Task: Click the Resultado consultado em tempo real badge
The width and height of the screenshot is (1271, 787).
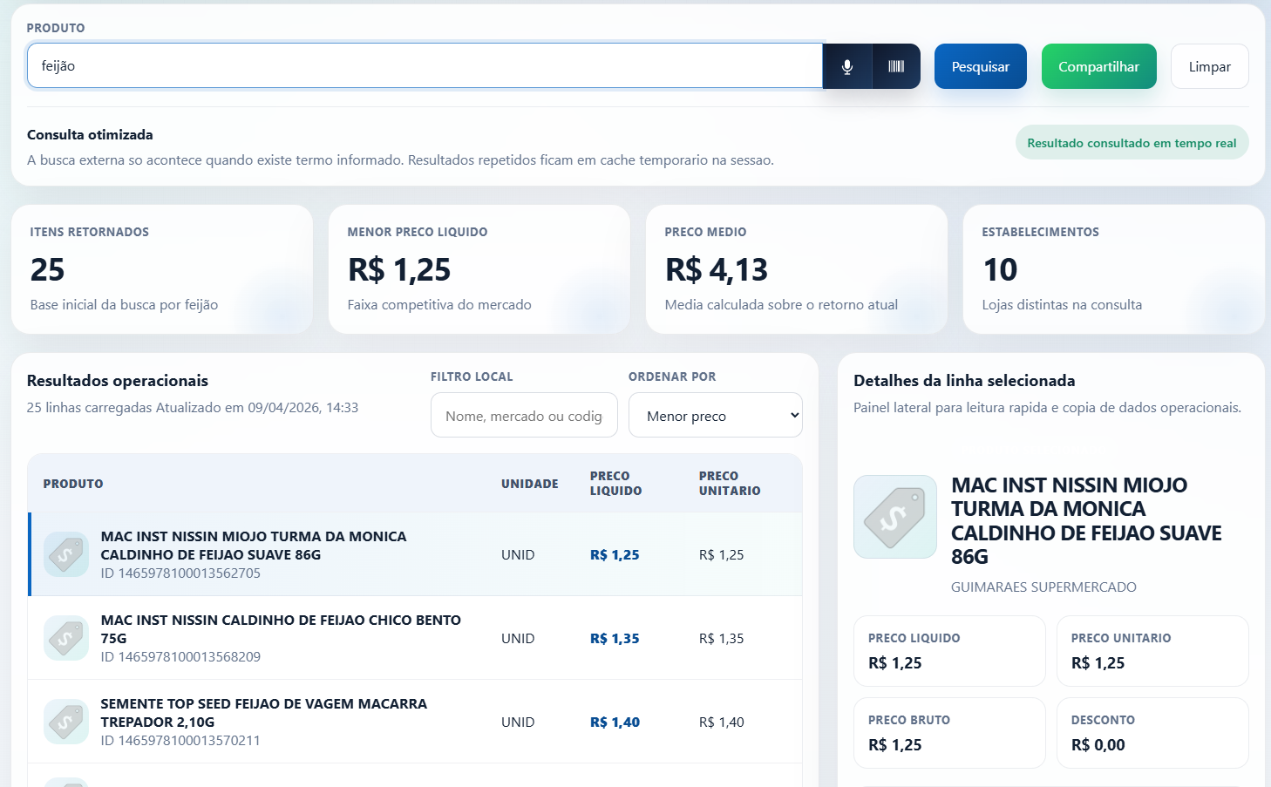Action: click(1132, 143)
